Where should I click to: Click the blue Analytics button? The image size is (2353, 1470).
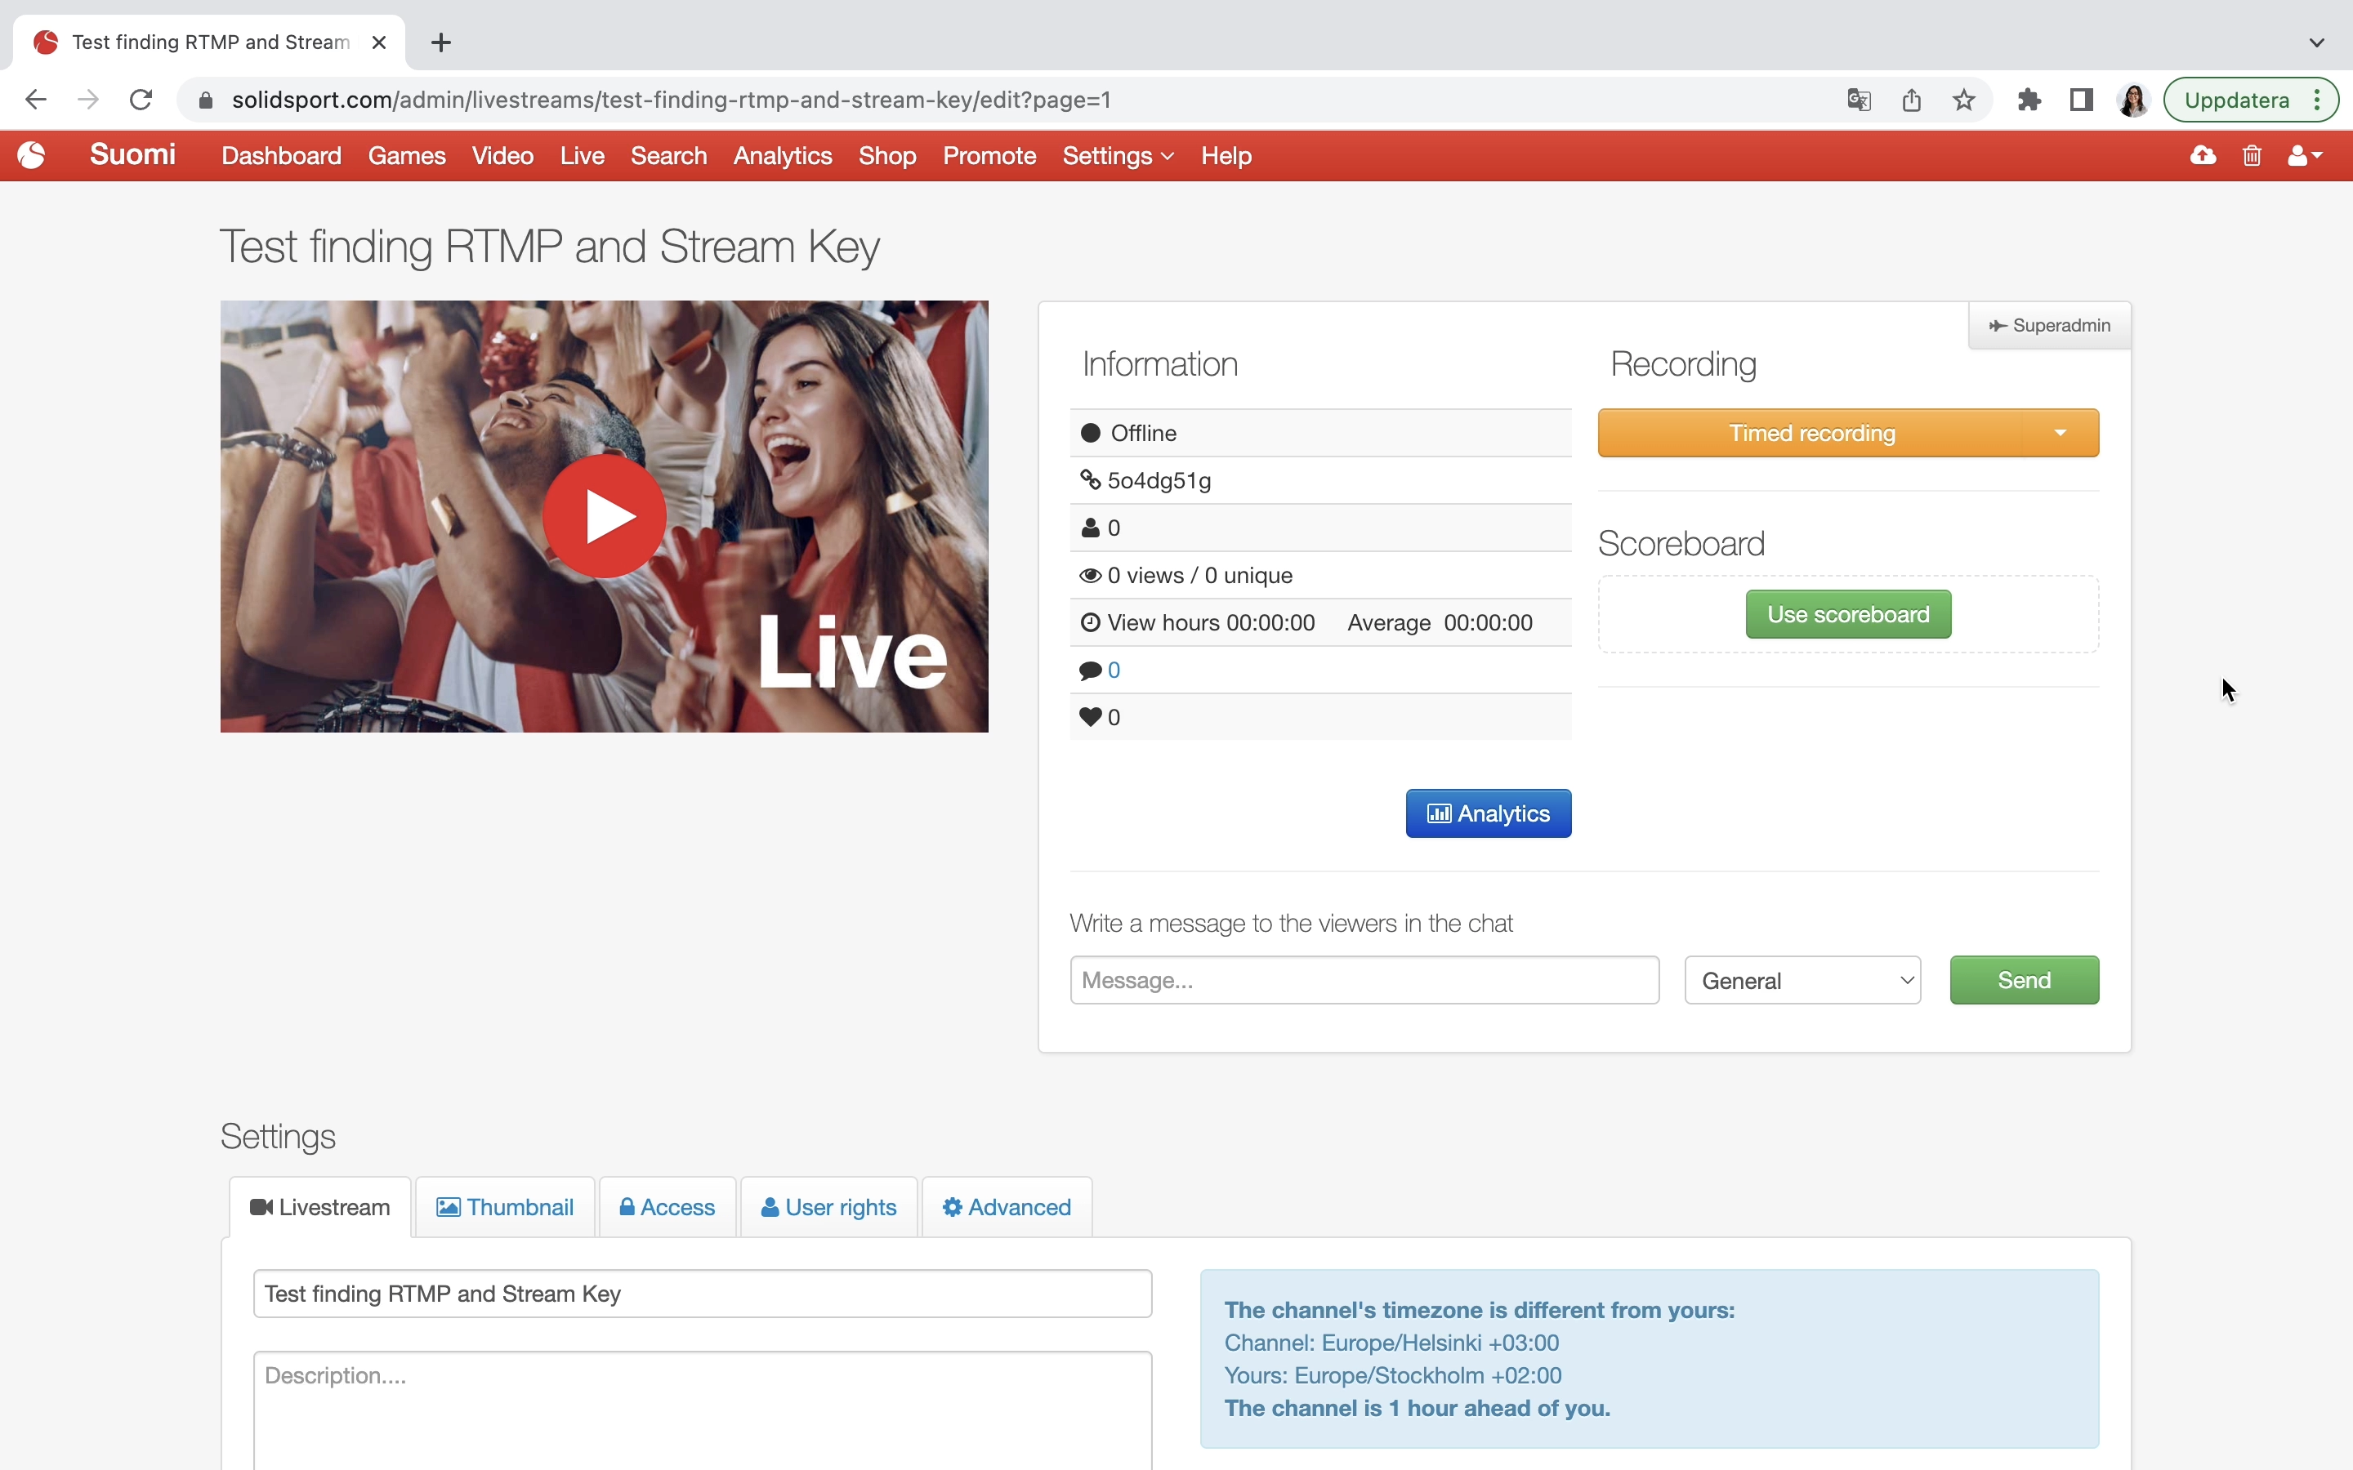(1489, 813)
